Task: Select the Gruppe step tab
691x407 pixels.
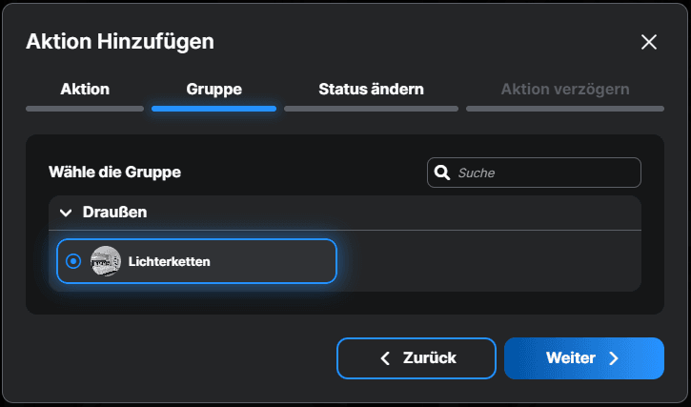Action: pos(213,90)
